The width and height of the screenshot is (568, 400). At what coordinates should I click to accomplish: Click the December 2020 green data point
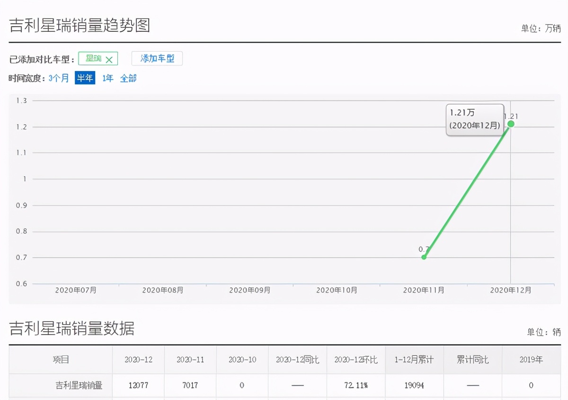click(x=511, y=124)
